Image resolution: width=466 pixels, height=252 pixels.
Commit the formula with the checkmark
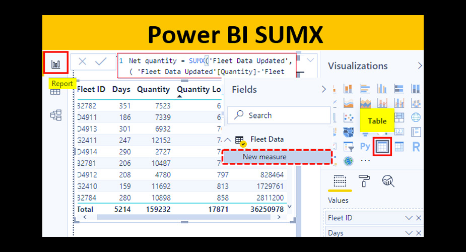coord(101,61)
